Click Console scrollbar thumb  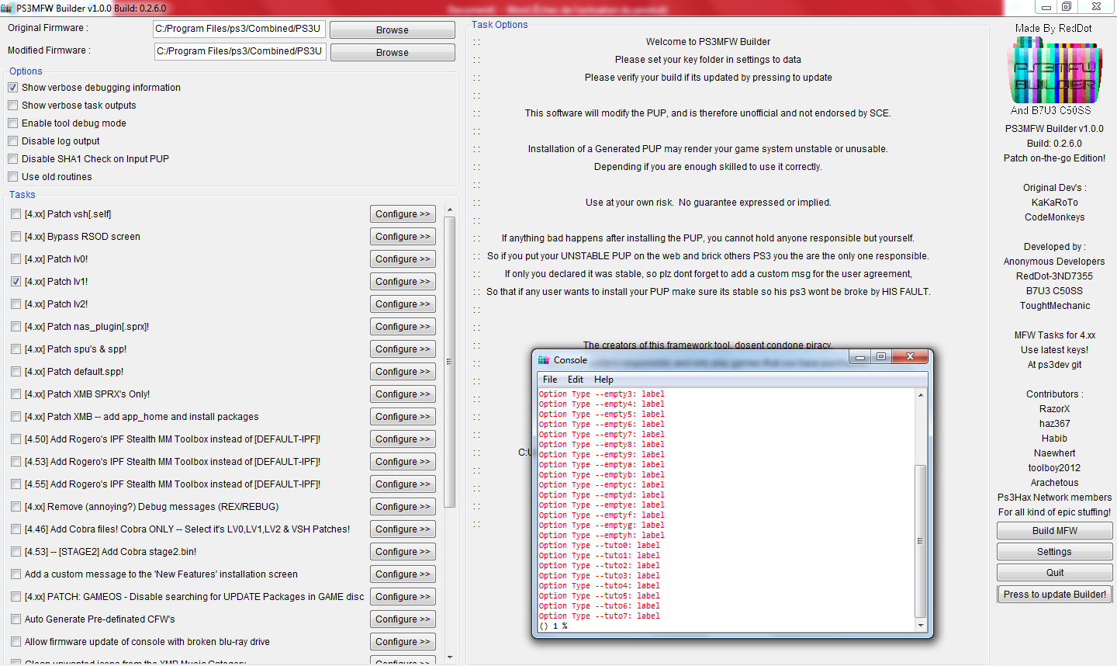pyautogui.click(x=921, y=541)
